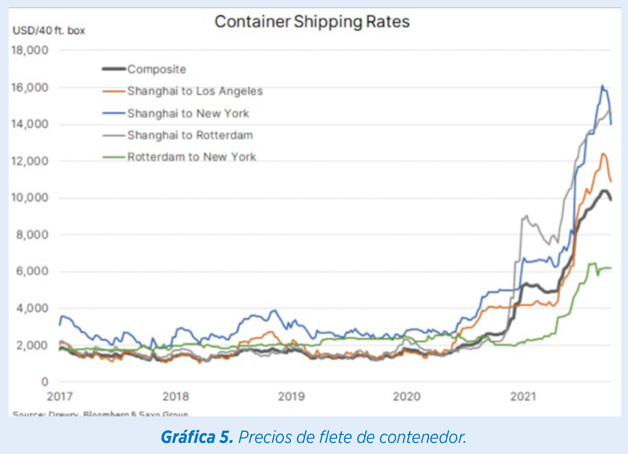628x454 pixels.
Task: Click the orange Shanghai to Los Angeles swatch
Action: [114, 91]
